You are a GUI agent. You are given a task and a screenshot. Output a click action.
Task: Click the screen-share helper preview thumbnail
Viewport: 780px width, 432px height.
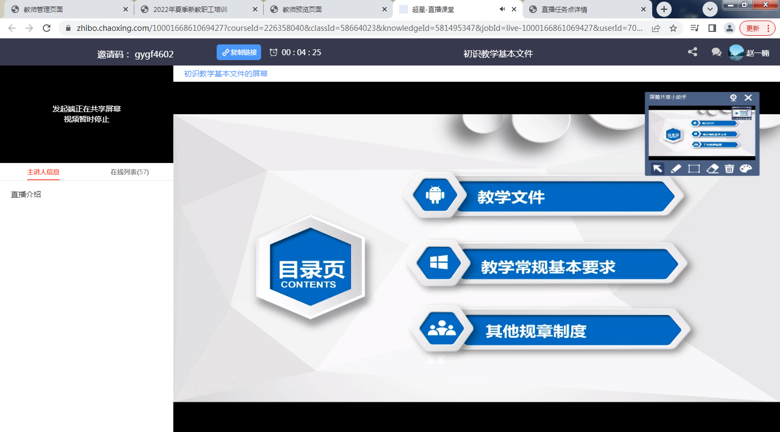tap(702, 134)
